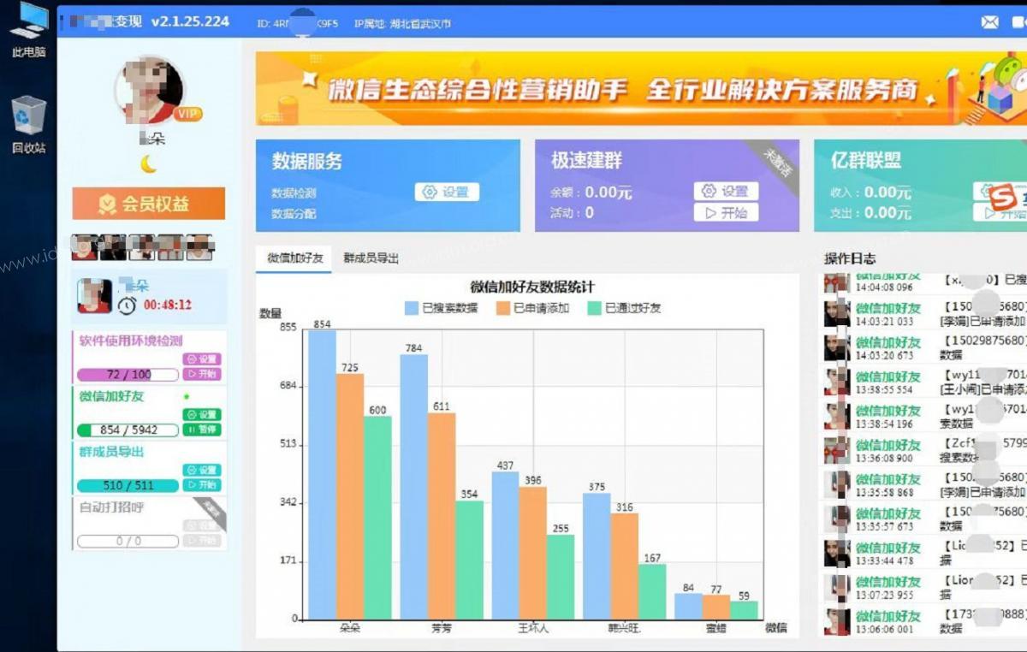The height and width of the screenshot is (652, 1027).
Task: Click the clock timer icon beside 00:48:12
Action: coord(127,305)
